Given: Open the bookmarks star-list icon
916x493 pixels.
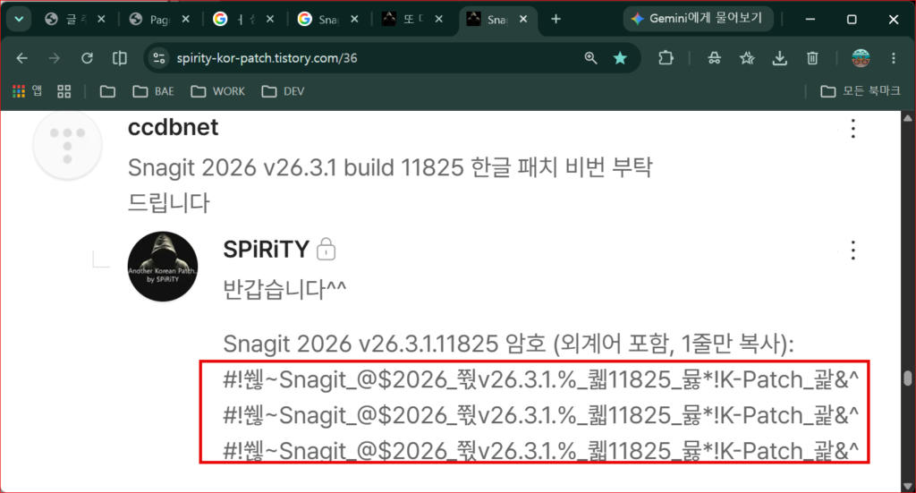Looking at the screenshot, I should click(747, 58).
